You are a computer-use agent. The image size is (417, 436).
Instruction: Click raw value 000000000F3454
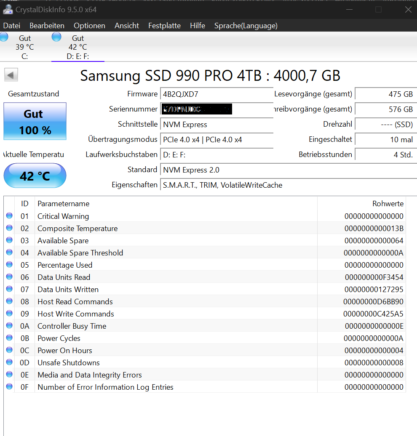(374, 277)
